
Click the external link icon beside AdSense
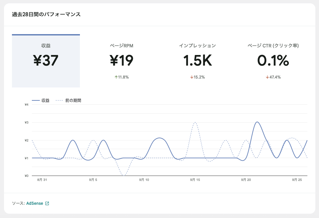47,203
